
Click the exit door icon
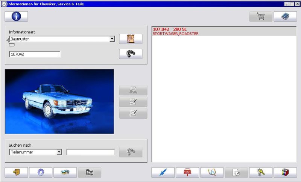(x=16, y=173)
